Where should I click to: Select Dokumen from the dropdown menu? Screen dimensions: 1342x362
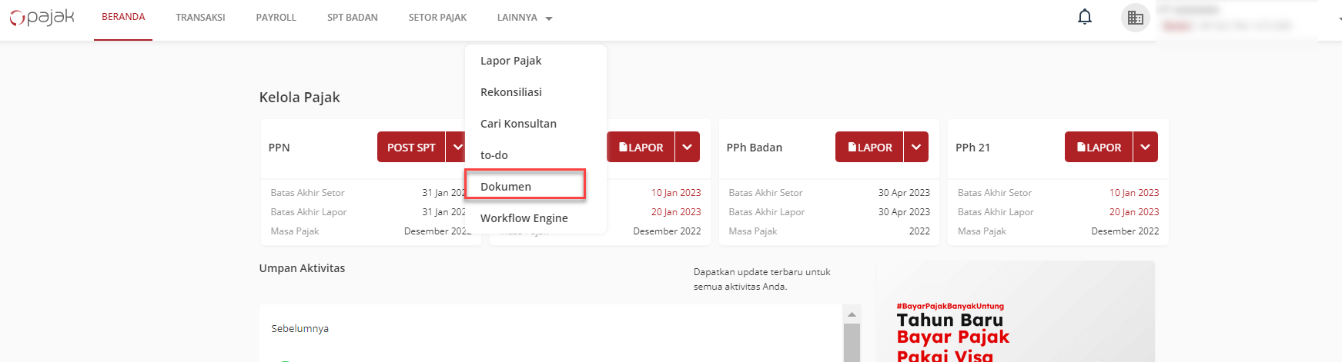pos(506,187)
